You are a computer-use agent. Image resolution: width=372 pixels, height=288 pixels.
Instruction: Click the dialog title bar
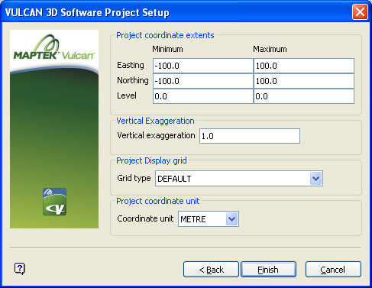[x=178, y=12]
